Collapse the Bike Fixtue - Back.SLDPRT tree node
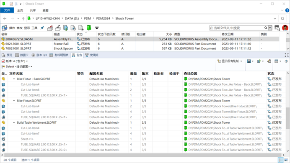The image size is (290, 163). (14, 79)
